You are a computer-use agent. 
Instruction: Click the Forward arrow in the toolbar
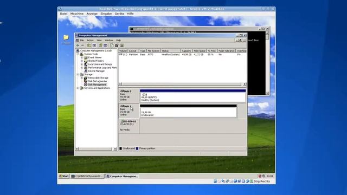[x=82, y=45]
